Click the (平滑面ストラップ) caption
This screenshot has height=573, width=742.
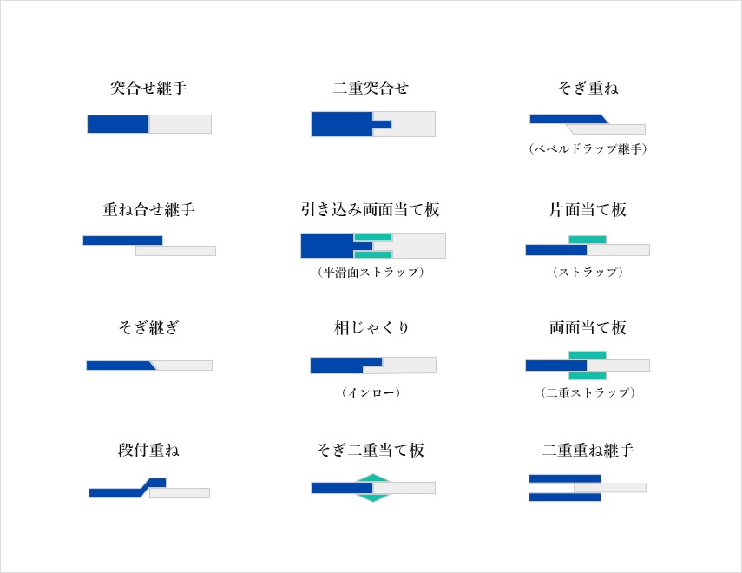coord(371,272)
